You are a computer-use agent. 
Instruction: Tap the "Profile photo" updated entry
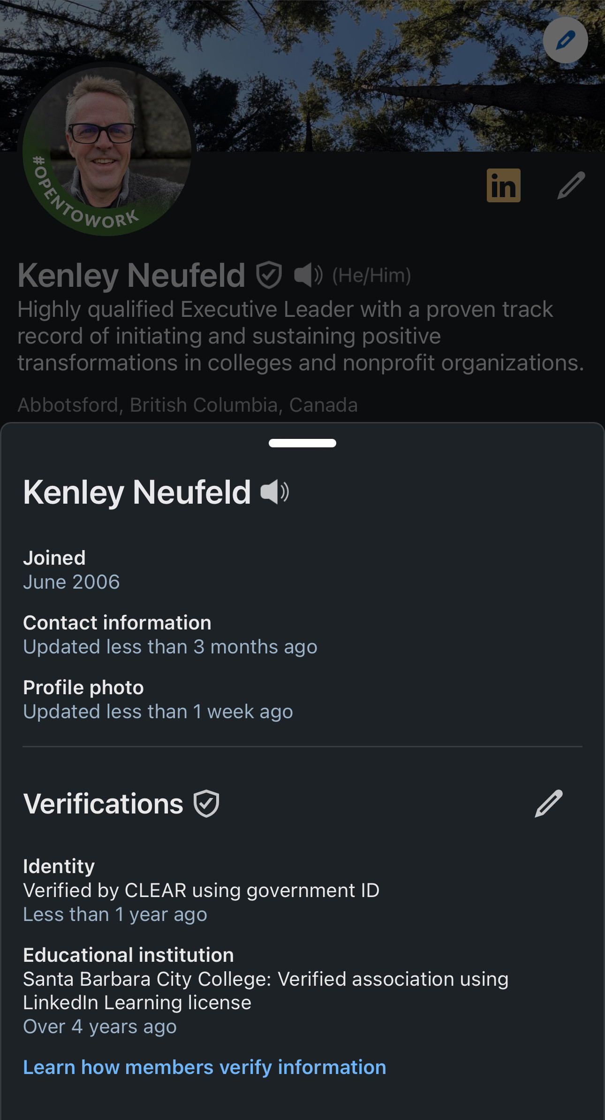(158, 699)
